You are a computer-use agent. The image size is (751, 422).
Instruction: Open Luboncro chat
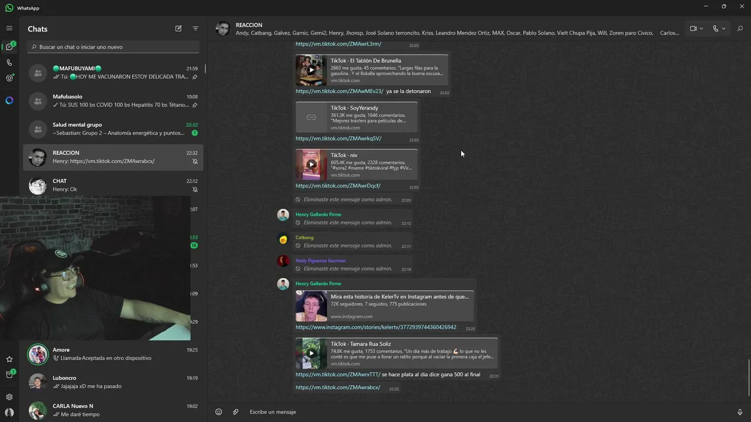pos(113,382)
